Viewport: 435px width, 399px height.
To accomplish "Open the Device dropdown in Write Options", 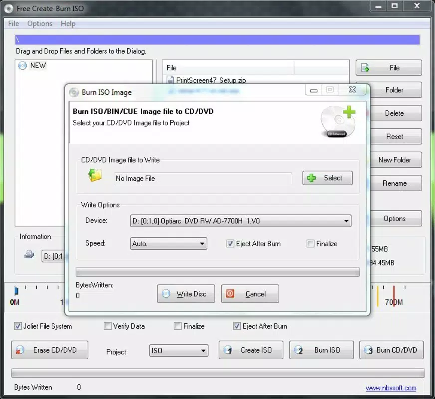I will tap(240, 221).
